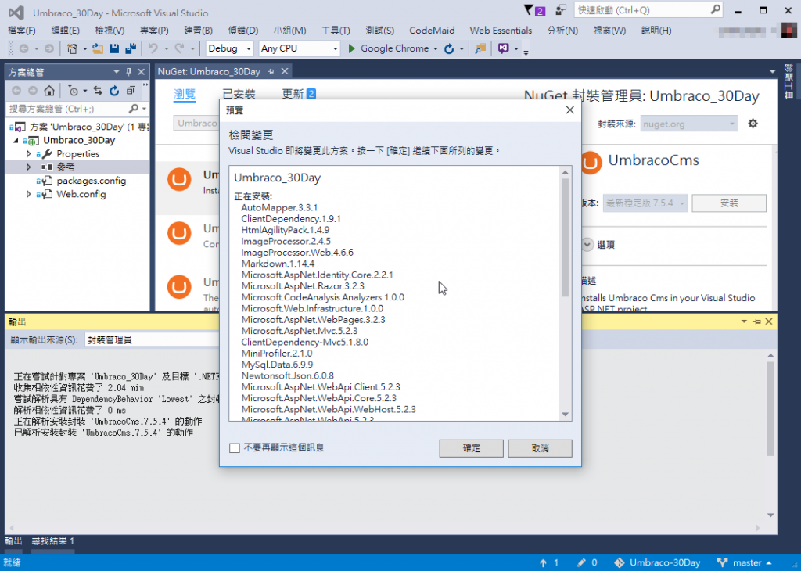Click the package list scrollbar in preview dialog

565,238
